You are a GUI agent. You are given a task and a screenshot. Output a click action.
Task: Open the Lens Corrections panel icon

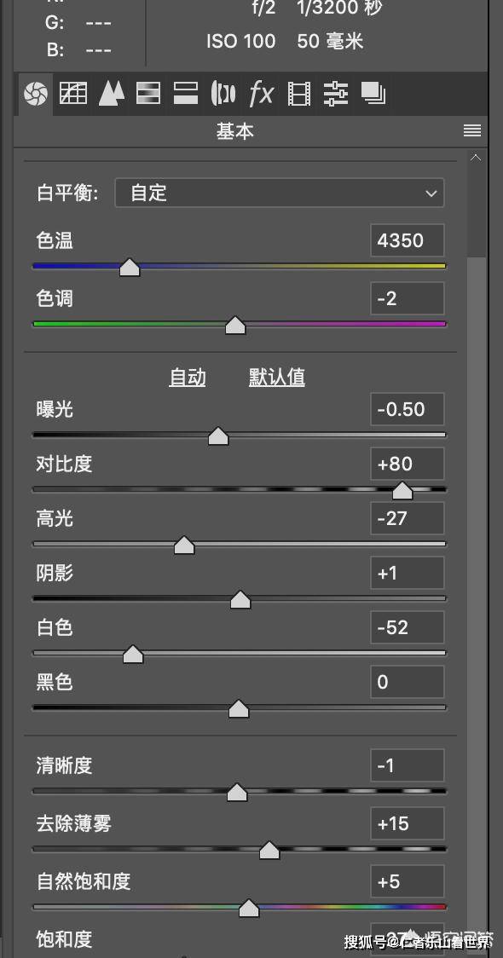click(x=223, y=94)
